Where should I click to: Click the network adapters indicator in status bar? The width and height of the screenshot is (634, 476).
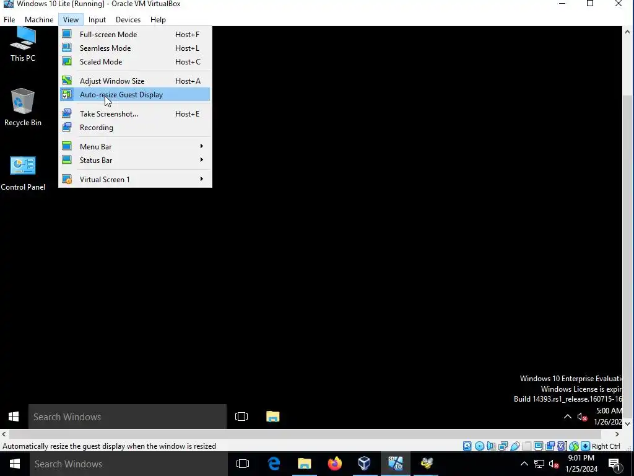pos(503,446)
